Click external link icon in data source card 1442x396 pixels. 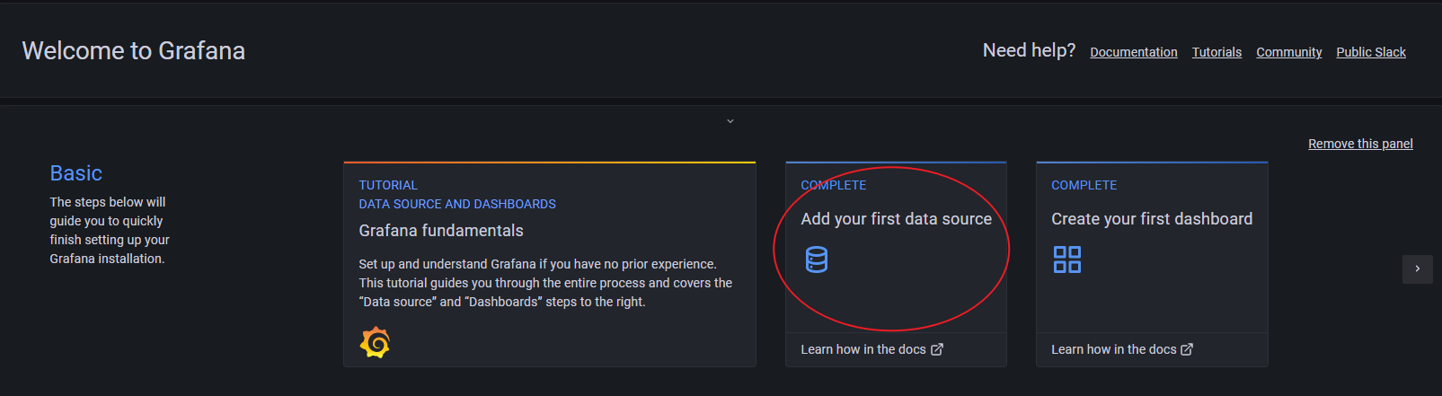click(x=937, y=349)
